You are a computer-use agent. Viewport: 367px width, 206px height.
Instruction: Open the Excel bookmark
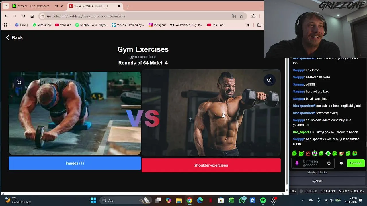coord(21,25)
